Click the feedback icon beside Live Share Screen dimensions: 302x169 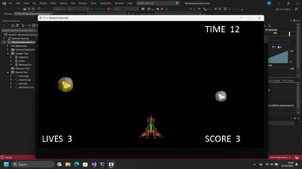tap(296, 9)
